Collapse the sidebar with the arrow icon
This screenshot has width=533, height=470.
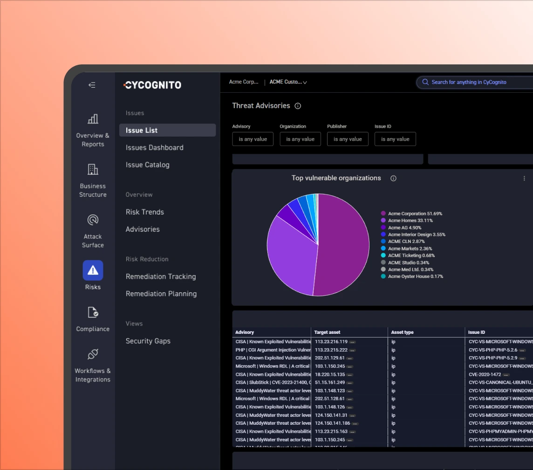92,85
